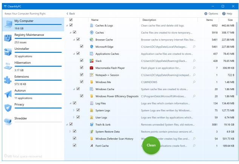Collapse the Caches & Logs tree node

[x=67, y=25]
